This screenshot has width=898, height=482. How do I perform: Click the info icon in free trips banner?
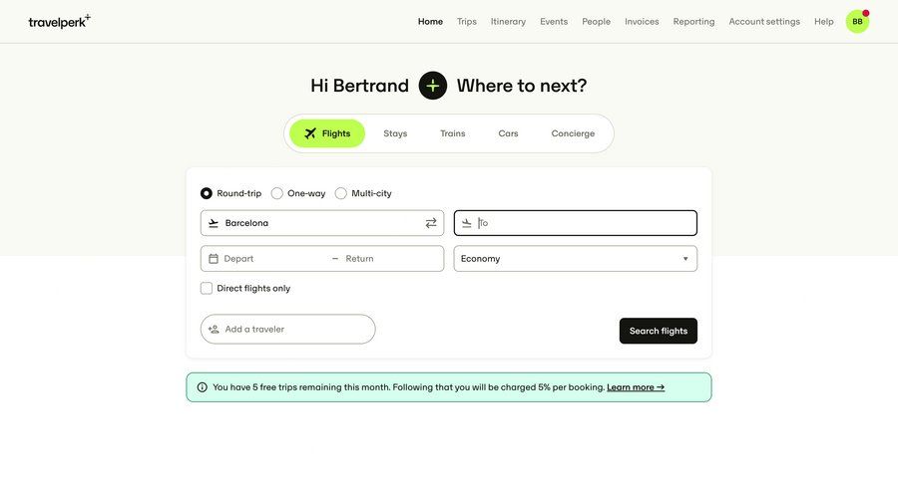[203, 387]
